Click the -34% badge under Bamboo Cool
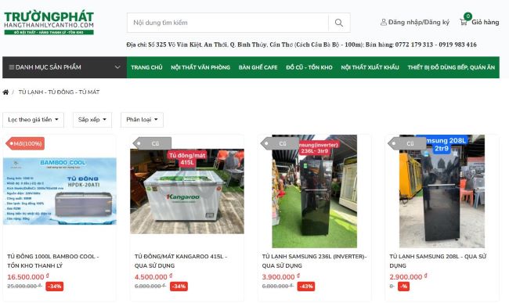The width and height of the screenshot is (509, 303). [x=54, y=287]
